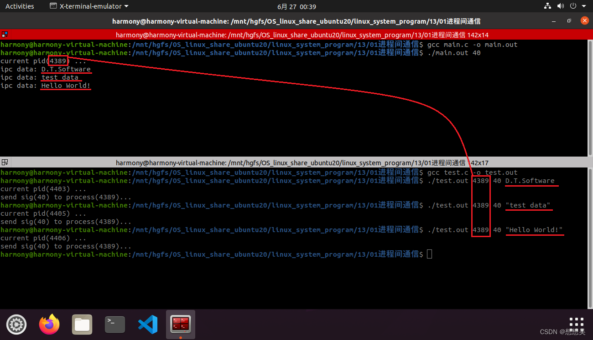The width and height of the screenshot is (593, 340).
Task: Click the volume speaker icon
Action: pyautogui.click(x=561, y=6)
